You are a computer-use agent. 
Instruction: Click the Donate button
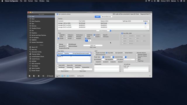[50, 76]
